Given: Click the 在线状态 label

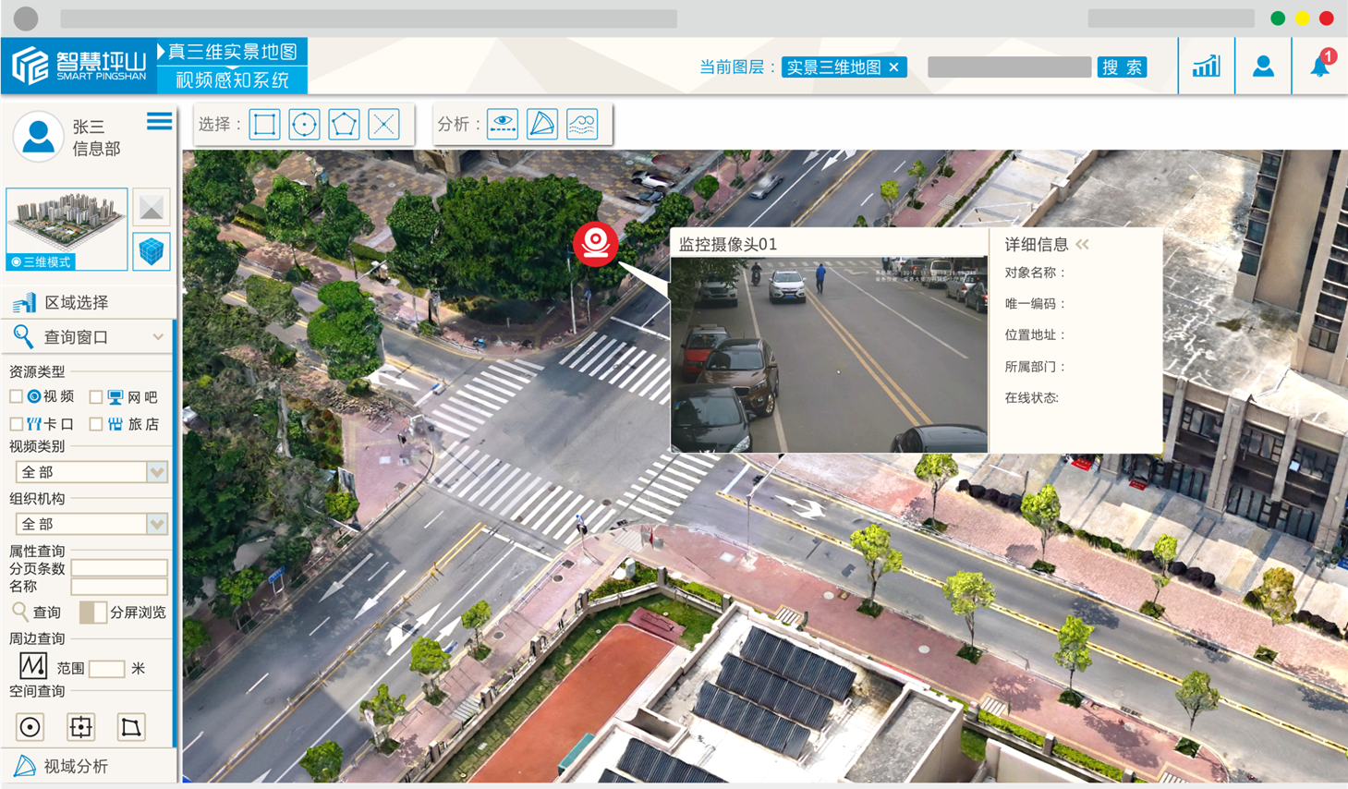Looking at the screenshot, I should [1032, 398].
